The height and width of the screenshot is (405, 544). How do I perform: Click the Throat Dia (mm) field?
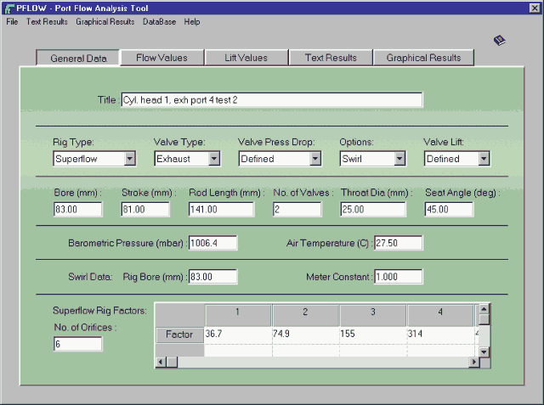click(373, 209)
